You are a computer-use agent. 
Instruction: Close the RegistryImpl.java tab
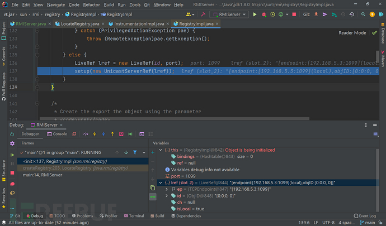click(217, 24)
